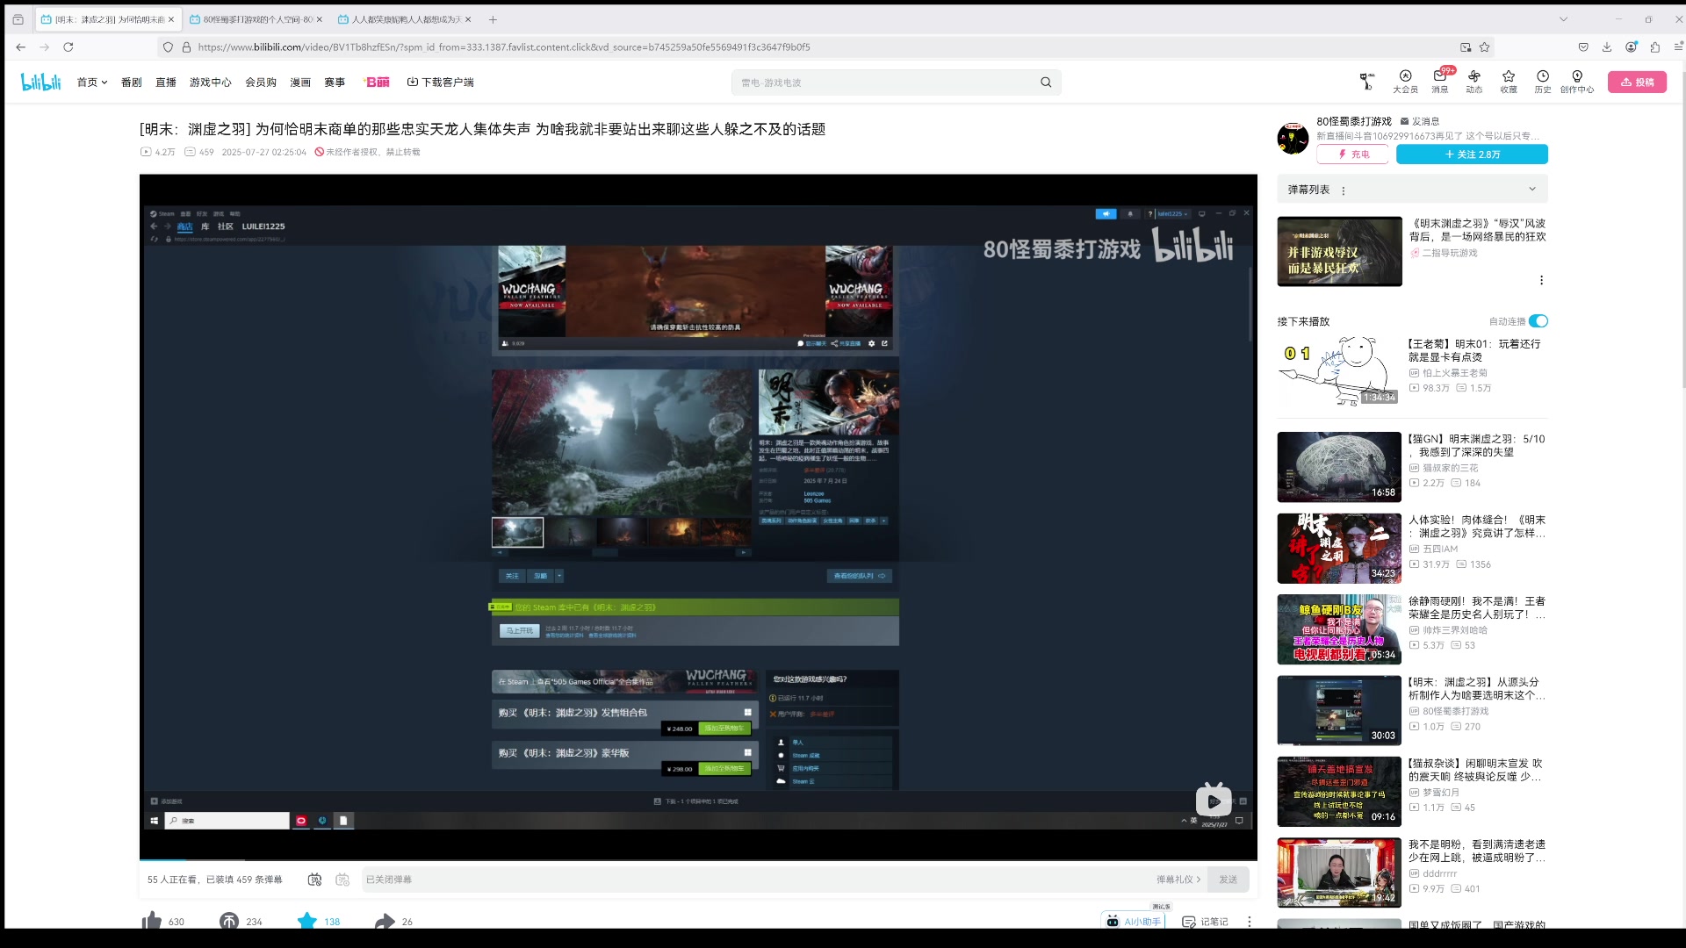Open 记笔记 notes button

click(1205, 922)
